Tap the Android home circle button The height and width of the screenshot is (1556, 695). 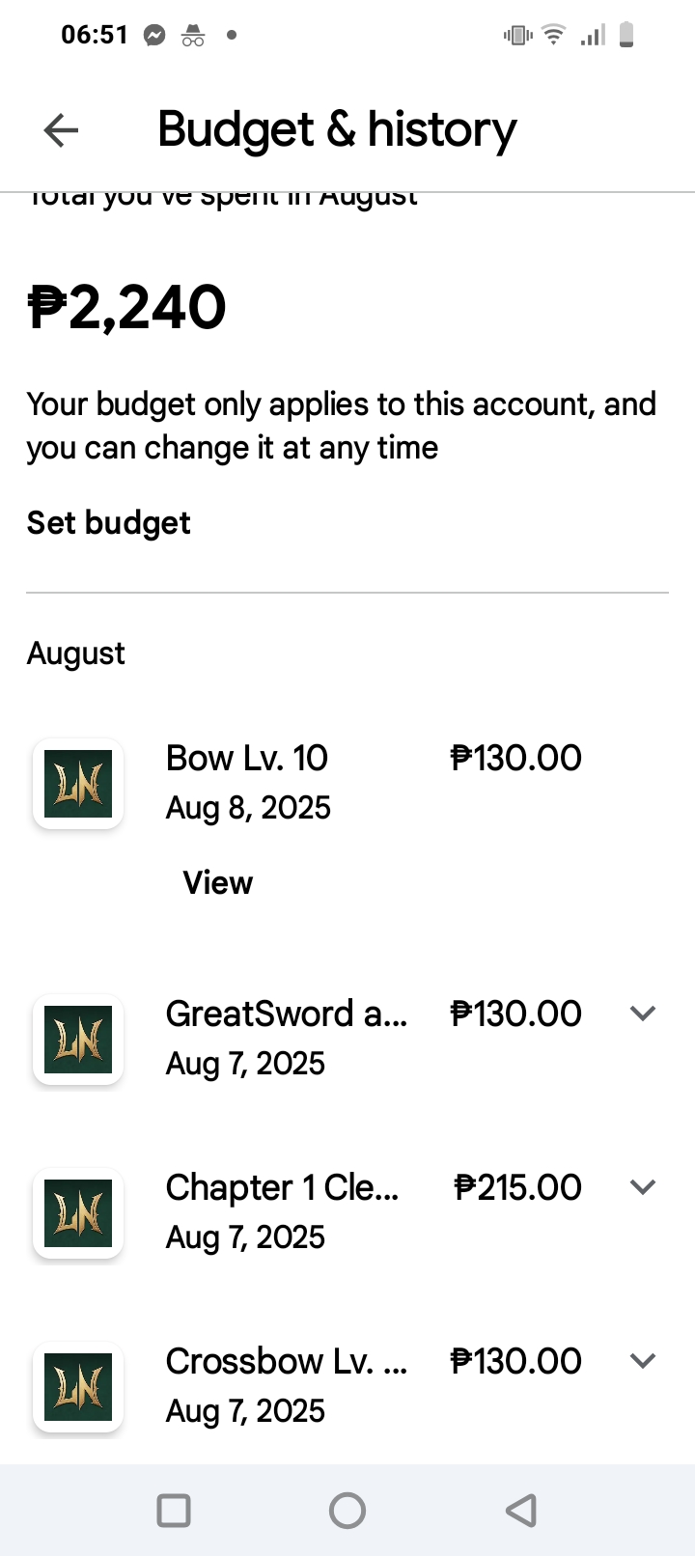pyautogui.click(x=347, y=1511)
